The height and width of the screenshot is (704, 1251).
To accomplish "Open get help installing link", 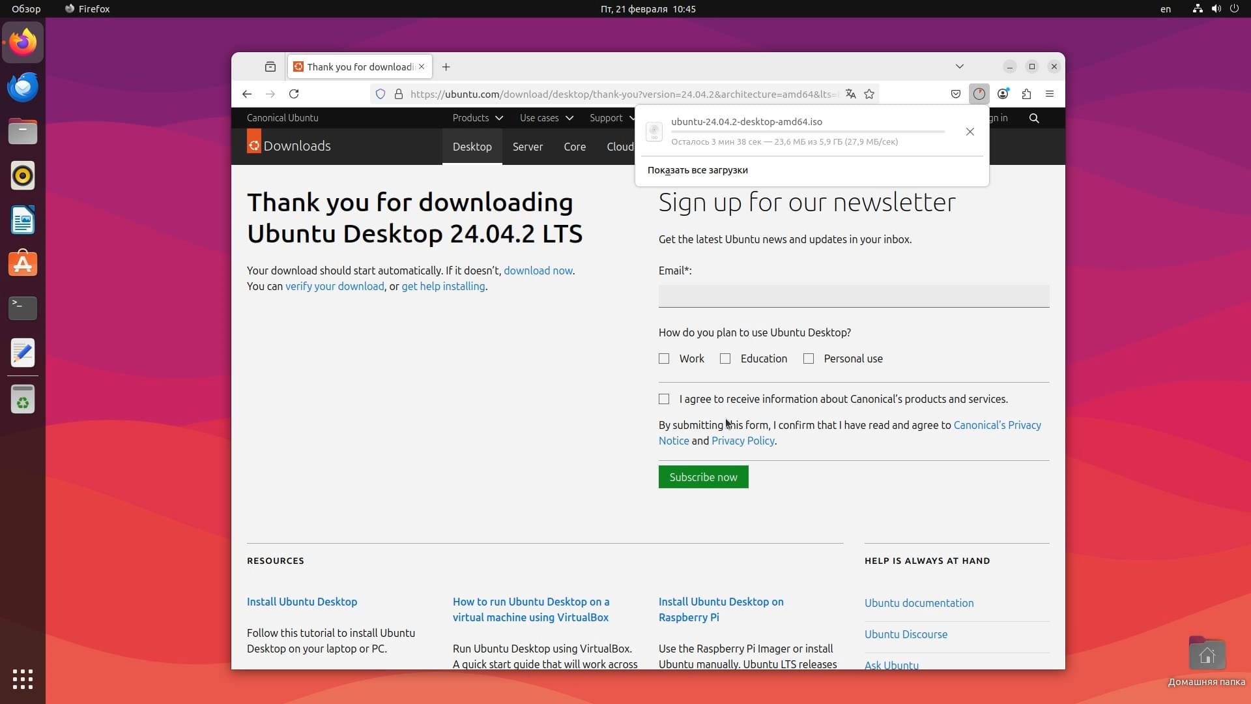I will (443, 286).
